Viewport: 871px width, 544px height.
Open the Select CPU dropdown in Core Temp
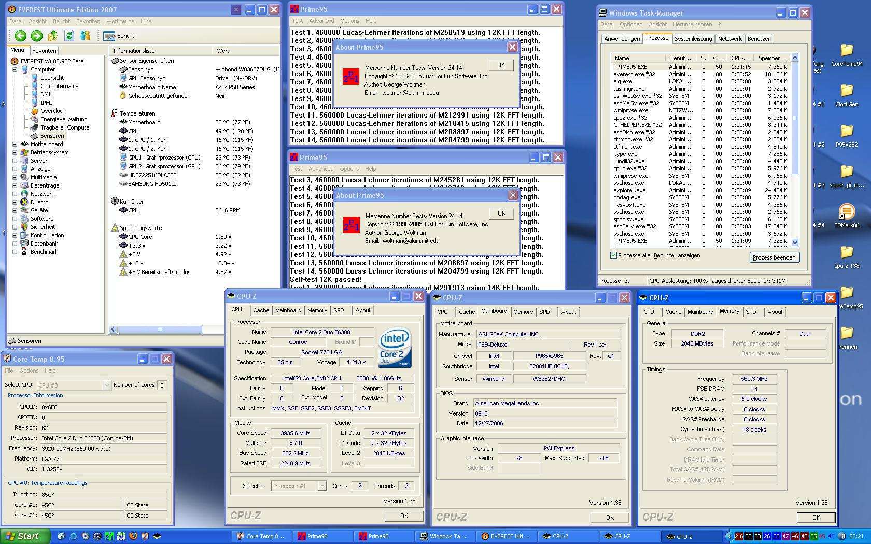tap(106, 385)
